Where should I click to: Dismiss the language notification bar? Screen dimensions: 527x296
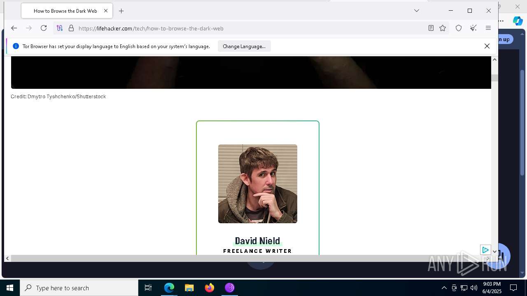pyautogui.click(x=487, y=46)
